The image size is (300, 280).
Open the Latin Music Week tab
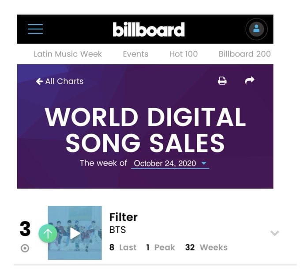68,54
